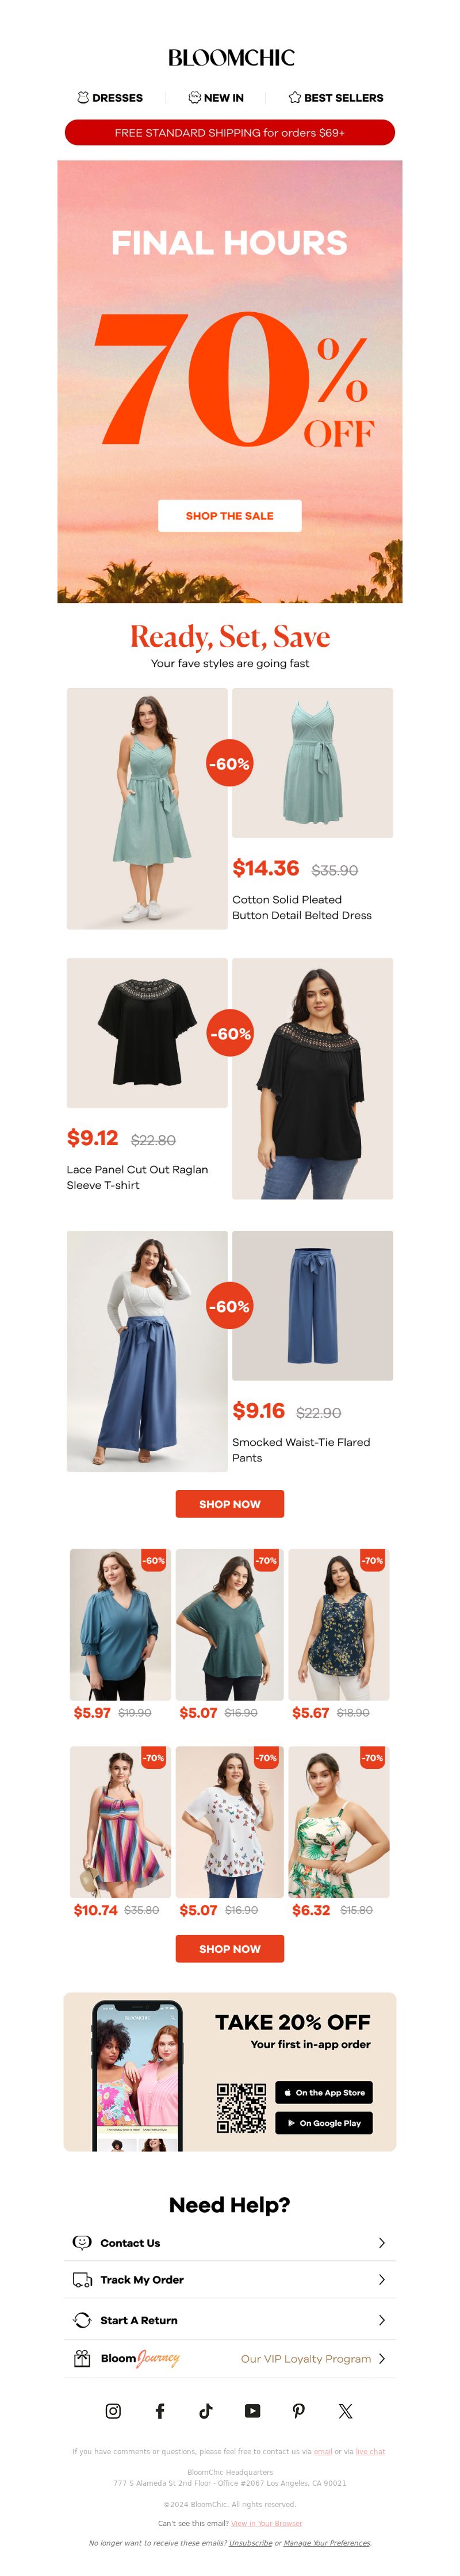Open the TikTok social icon
The image size is (460, 2576).
tap(206, 2411)
